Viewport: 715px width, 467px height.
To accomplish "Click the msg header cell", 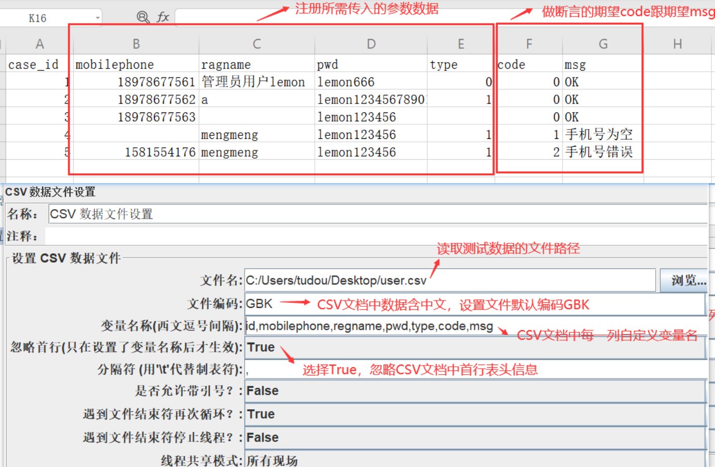I will tap(603, 64).
